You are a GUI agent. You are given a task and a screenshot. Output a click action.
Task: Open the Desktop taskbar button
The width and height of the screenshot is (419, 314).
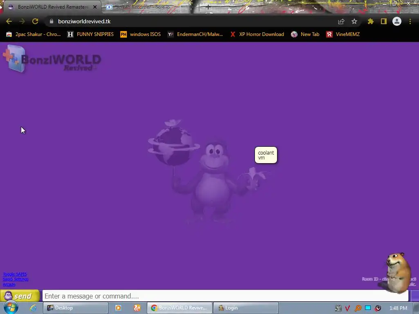click(x=76, y=308)
